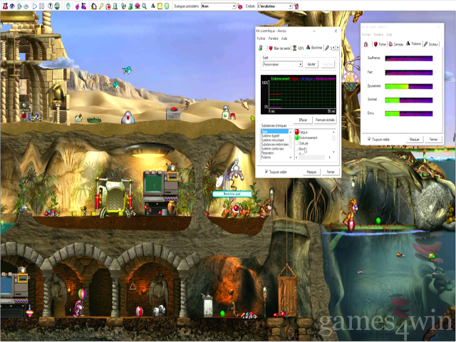The width and height of the screenshot is (456, 342).
Task: Open the Bilan de santé heart tab
Action: coord(278,48)
